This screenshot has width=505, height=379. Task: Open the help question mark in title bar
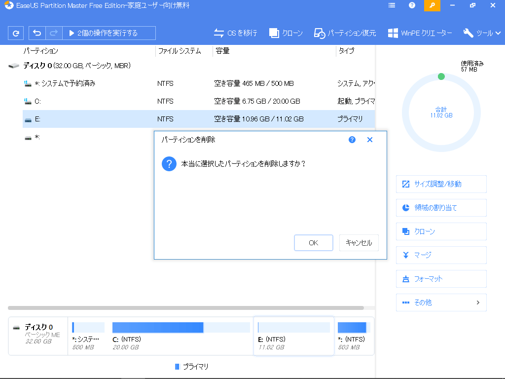[x=412, y=5]
